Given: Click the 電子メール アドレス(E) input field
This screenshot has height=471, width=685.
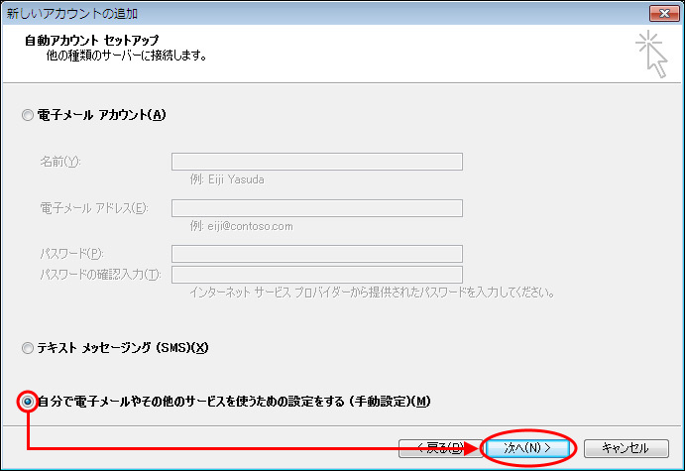Looking at the screenshot, I should (x=317, y=208).
